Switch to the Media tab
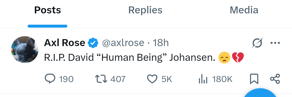 point(244,10)
